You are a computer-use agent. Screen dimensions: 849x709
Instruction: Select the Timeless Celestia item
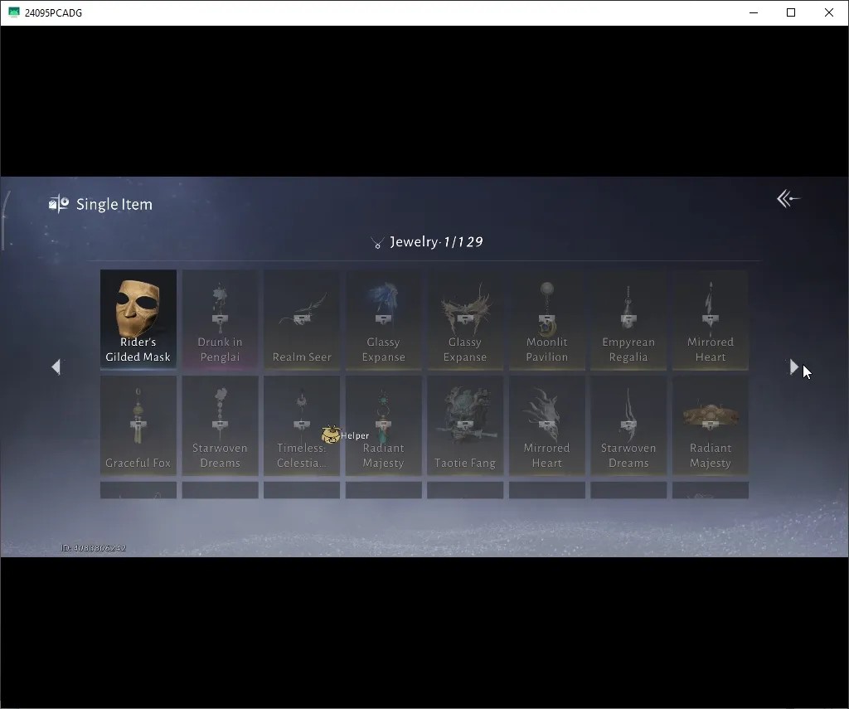(302, 425)
